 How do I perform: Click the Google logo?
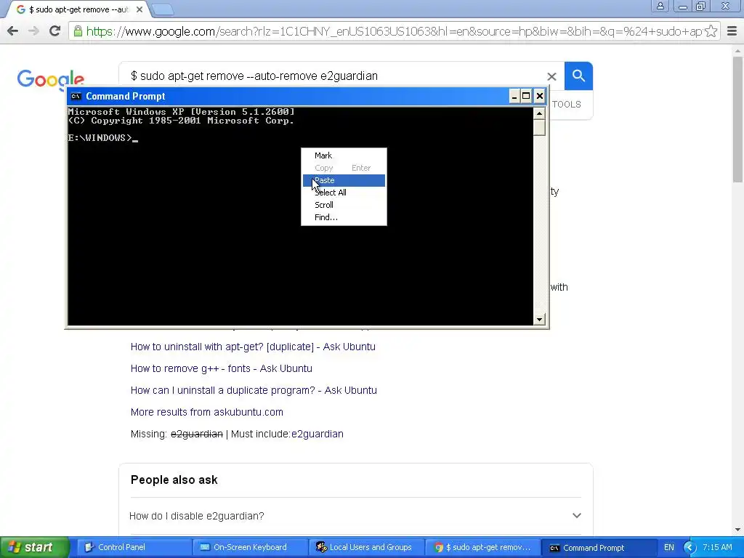pos(50,80)
